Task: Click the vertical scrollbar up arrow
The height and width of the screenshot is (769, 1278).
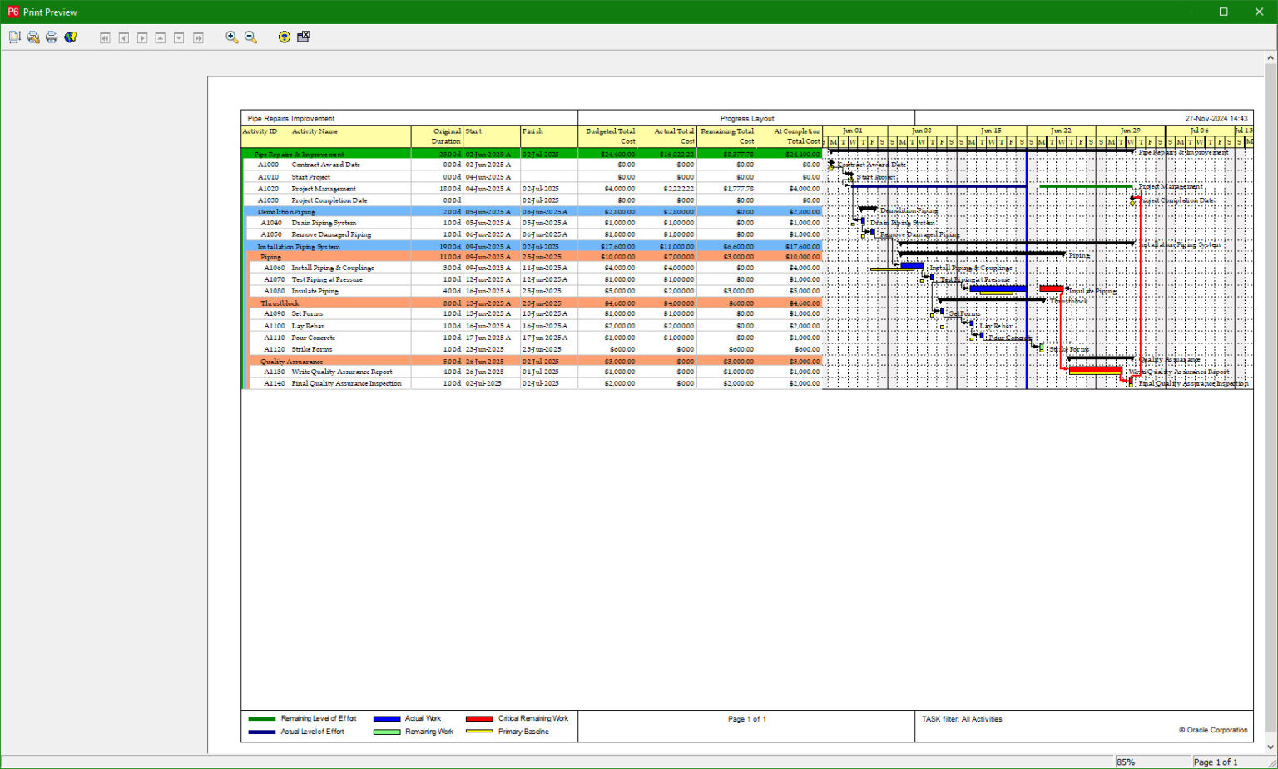Action: pyautogui.click(x=1271, y=58)
